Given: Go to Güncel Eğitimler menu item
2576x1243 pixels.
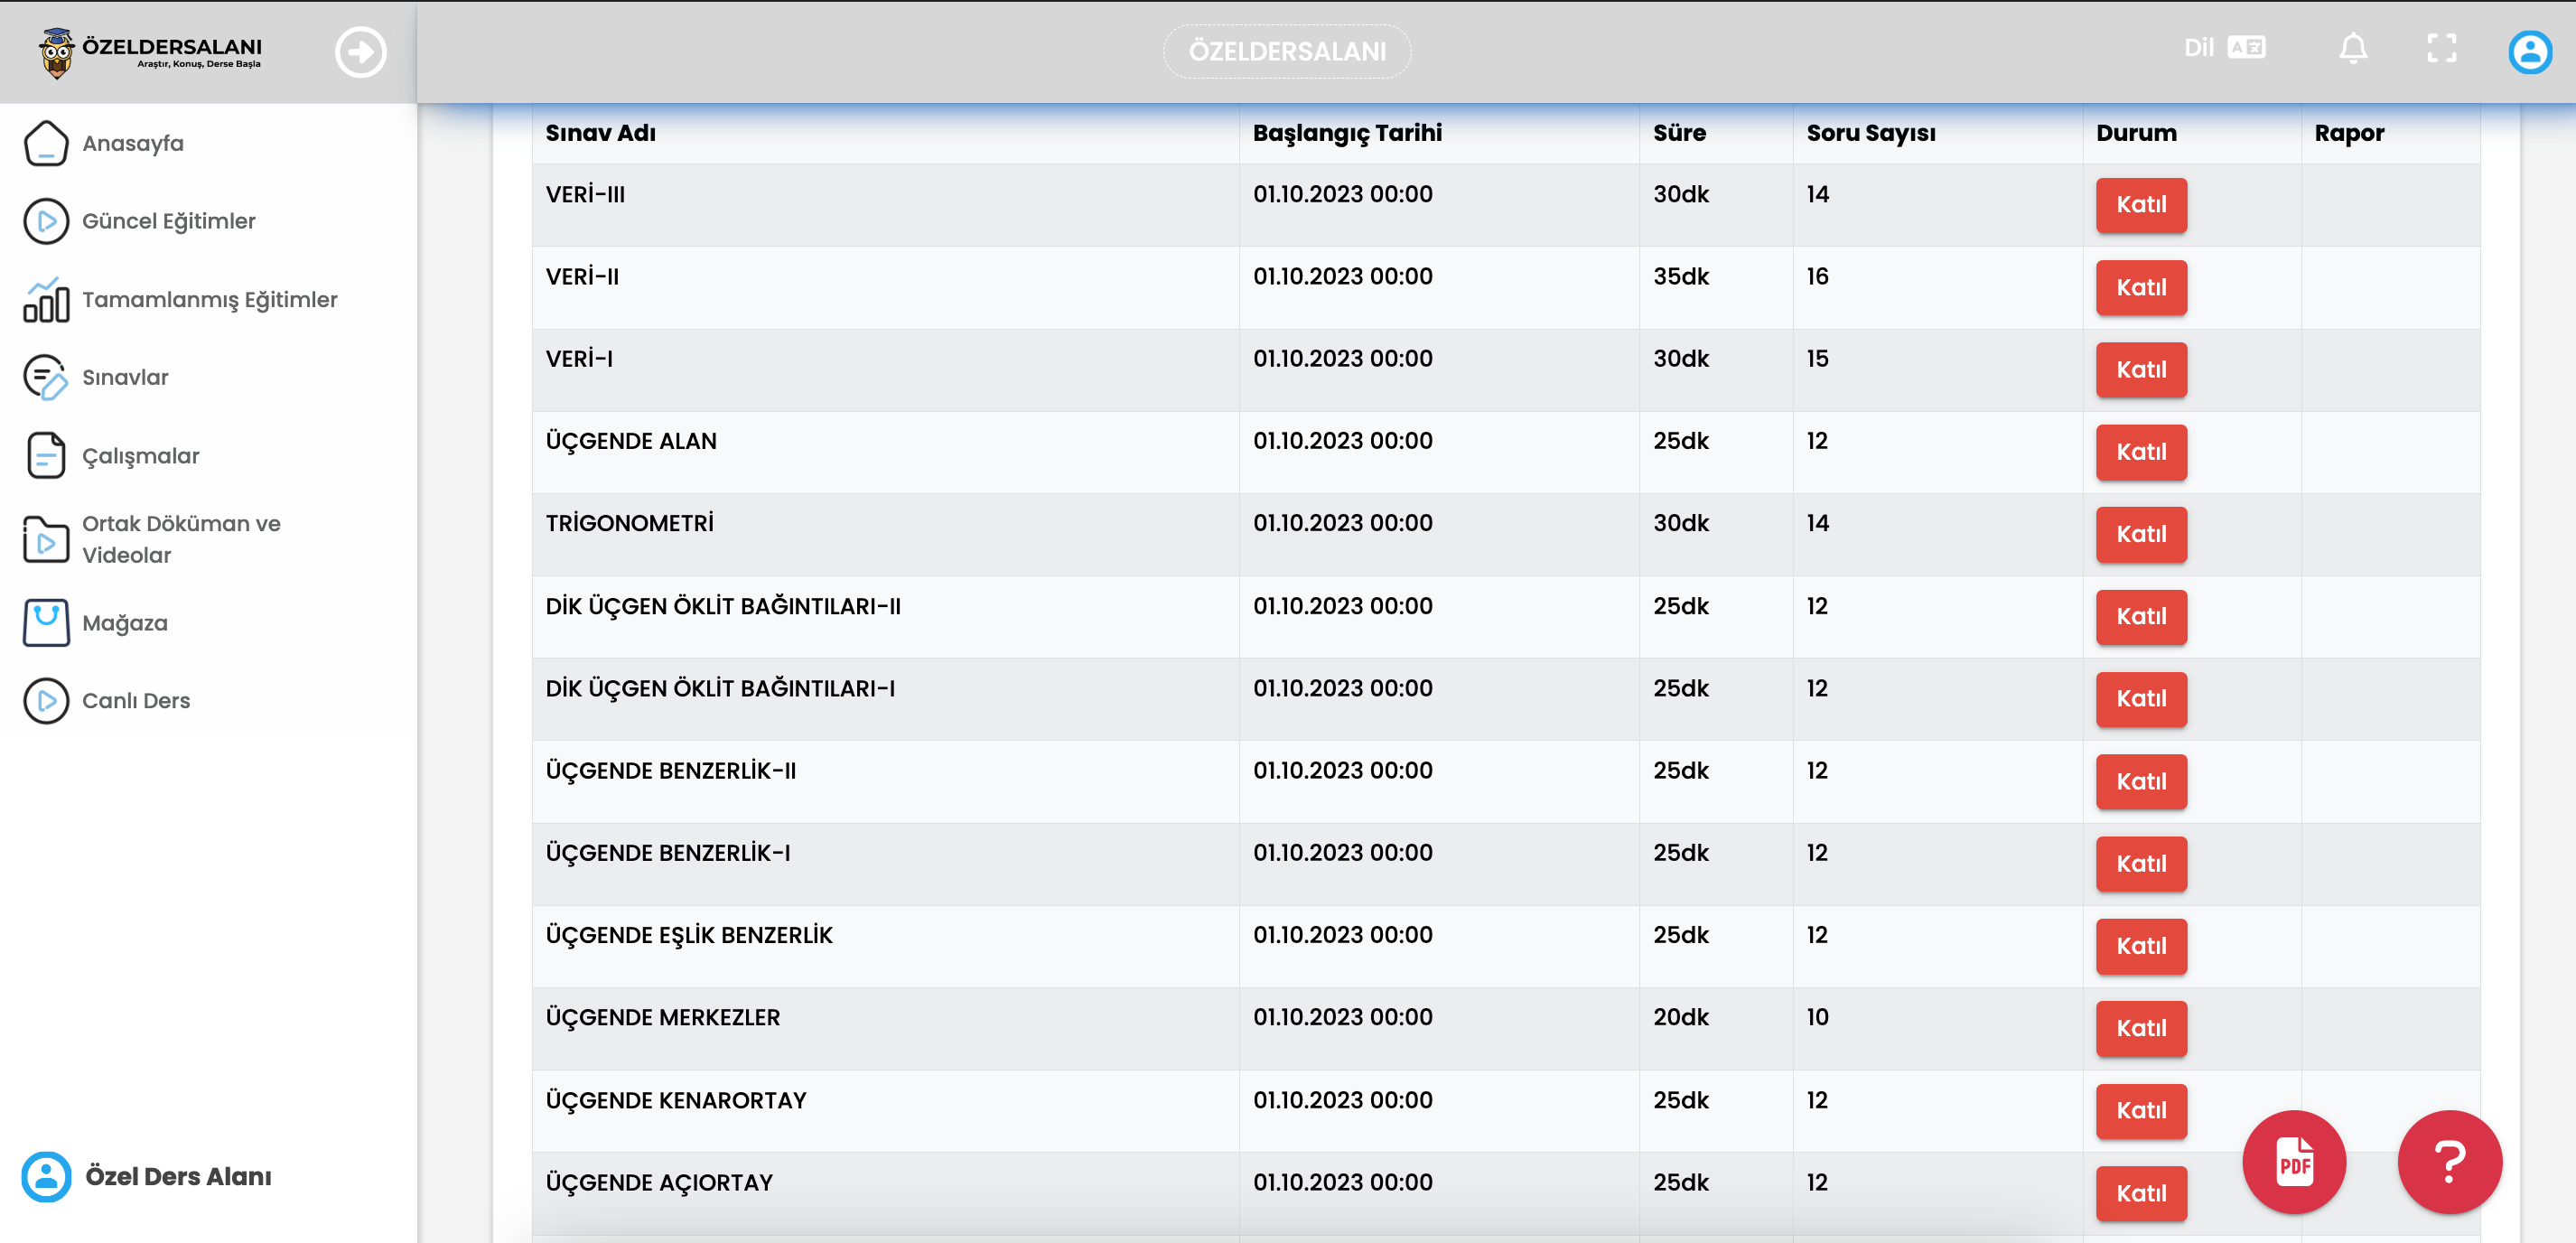Looking at the screenshot, I should tap(168, 221).
